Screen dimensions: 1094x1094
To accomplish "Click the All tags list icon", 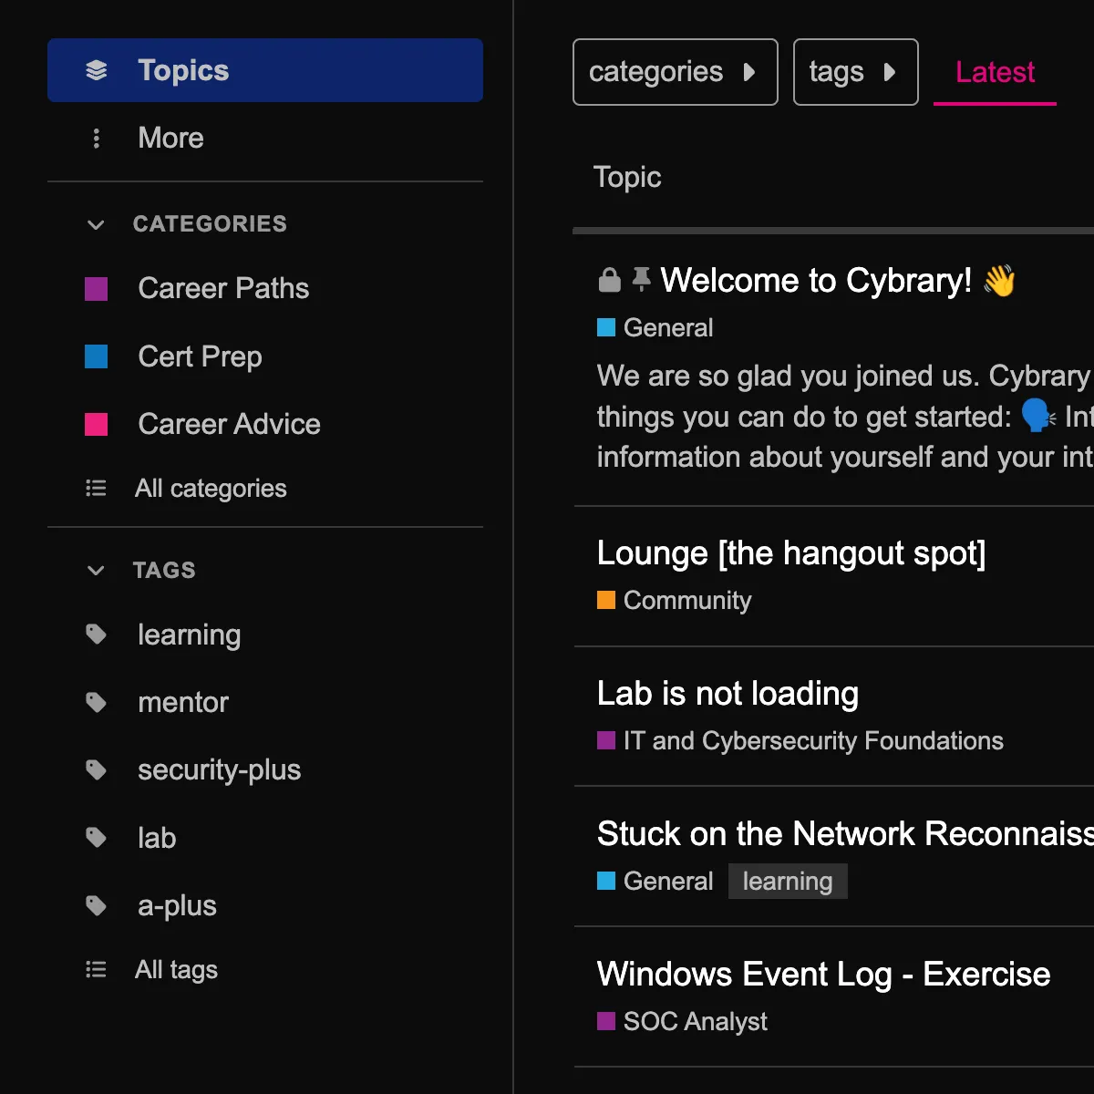I will pos(96,970).
